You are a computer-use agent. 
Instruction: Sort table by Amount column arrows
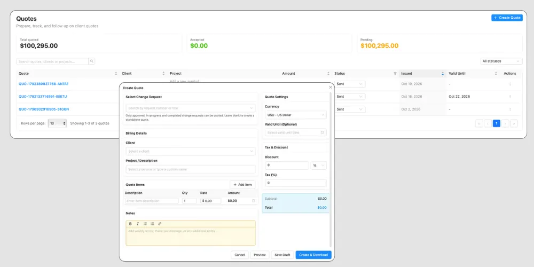328,74
